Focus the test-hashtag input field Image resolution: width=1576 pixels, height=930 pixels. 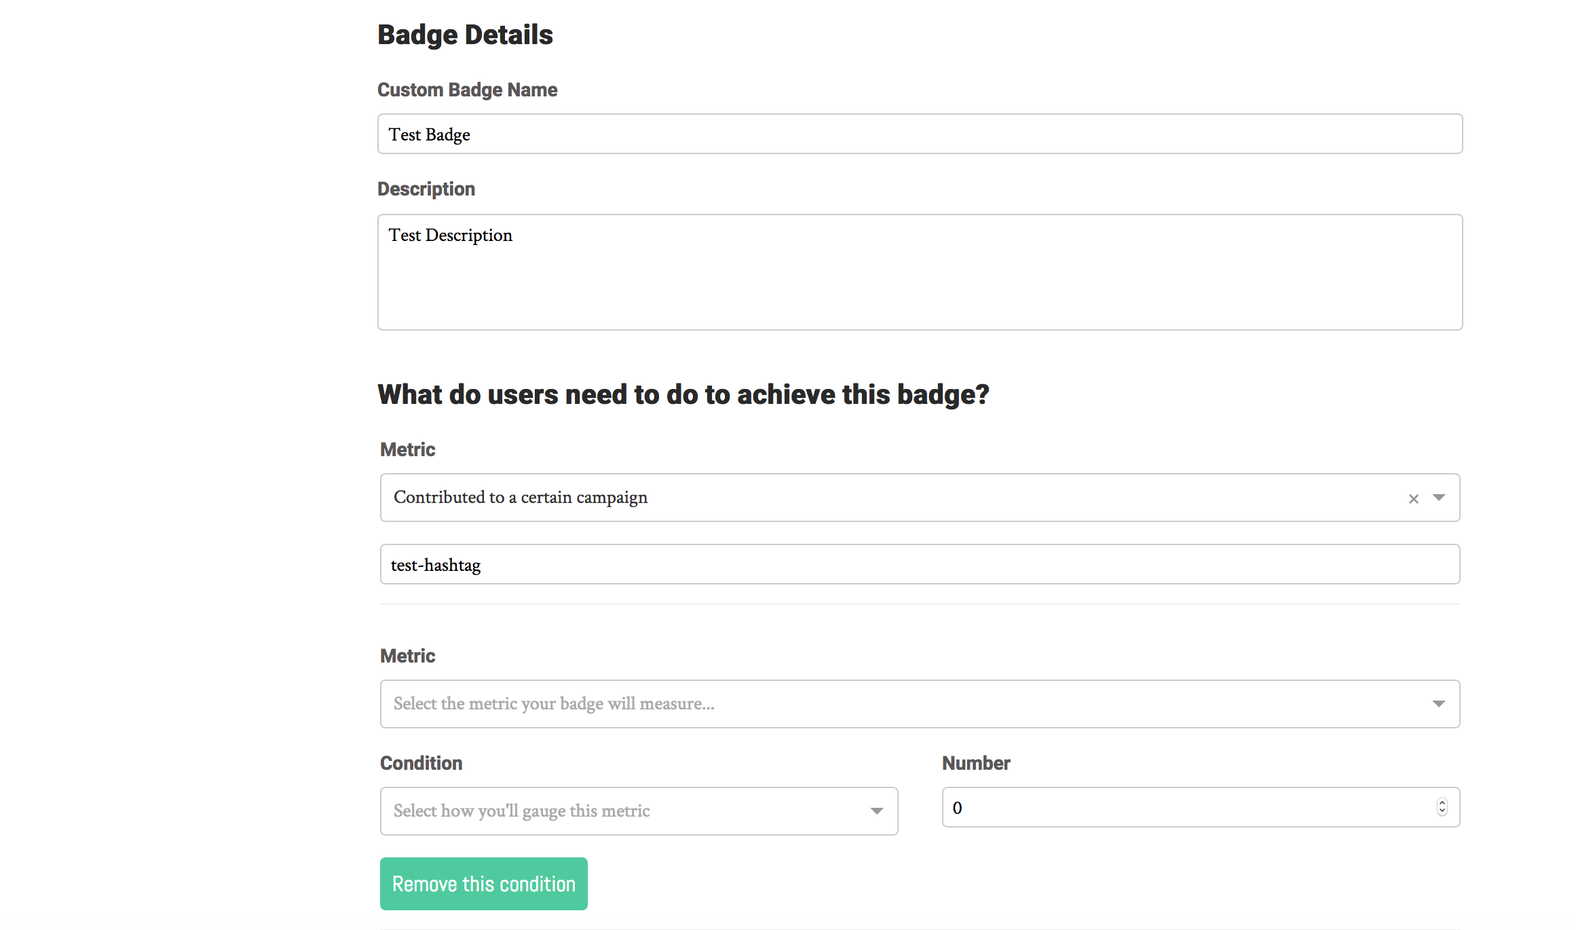(x=920, y=564)
